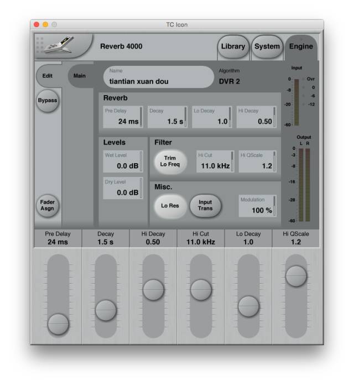Viewport: 354px width, 386px height.
Task: Click the Hi QScale 1.2 fader label
Action: [x=296, y=238]
